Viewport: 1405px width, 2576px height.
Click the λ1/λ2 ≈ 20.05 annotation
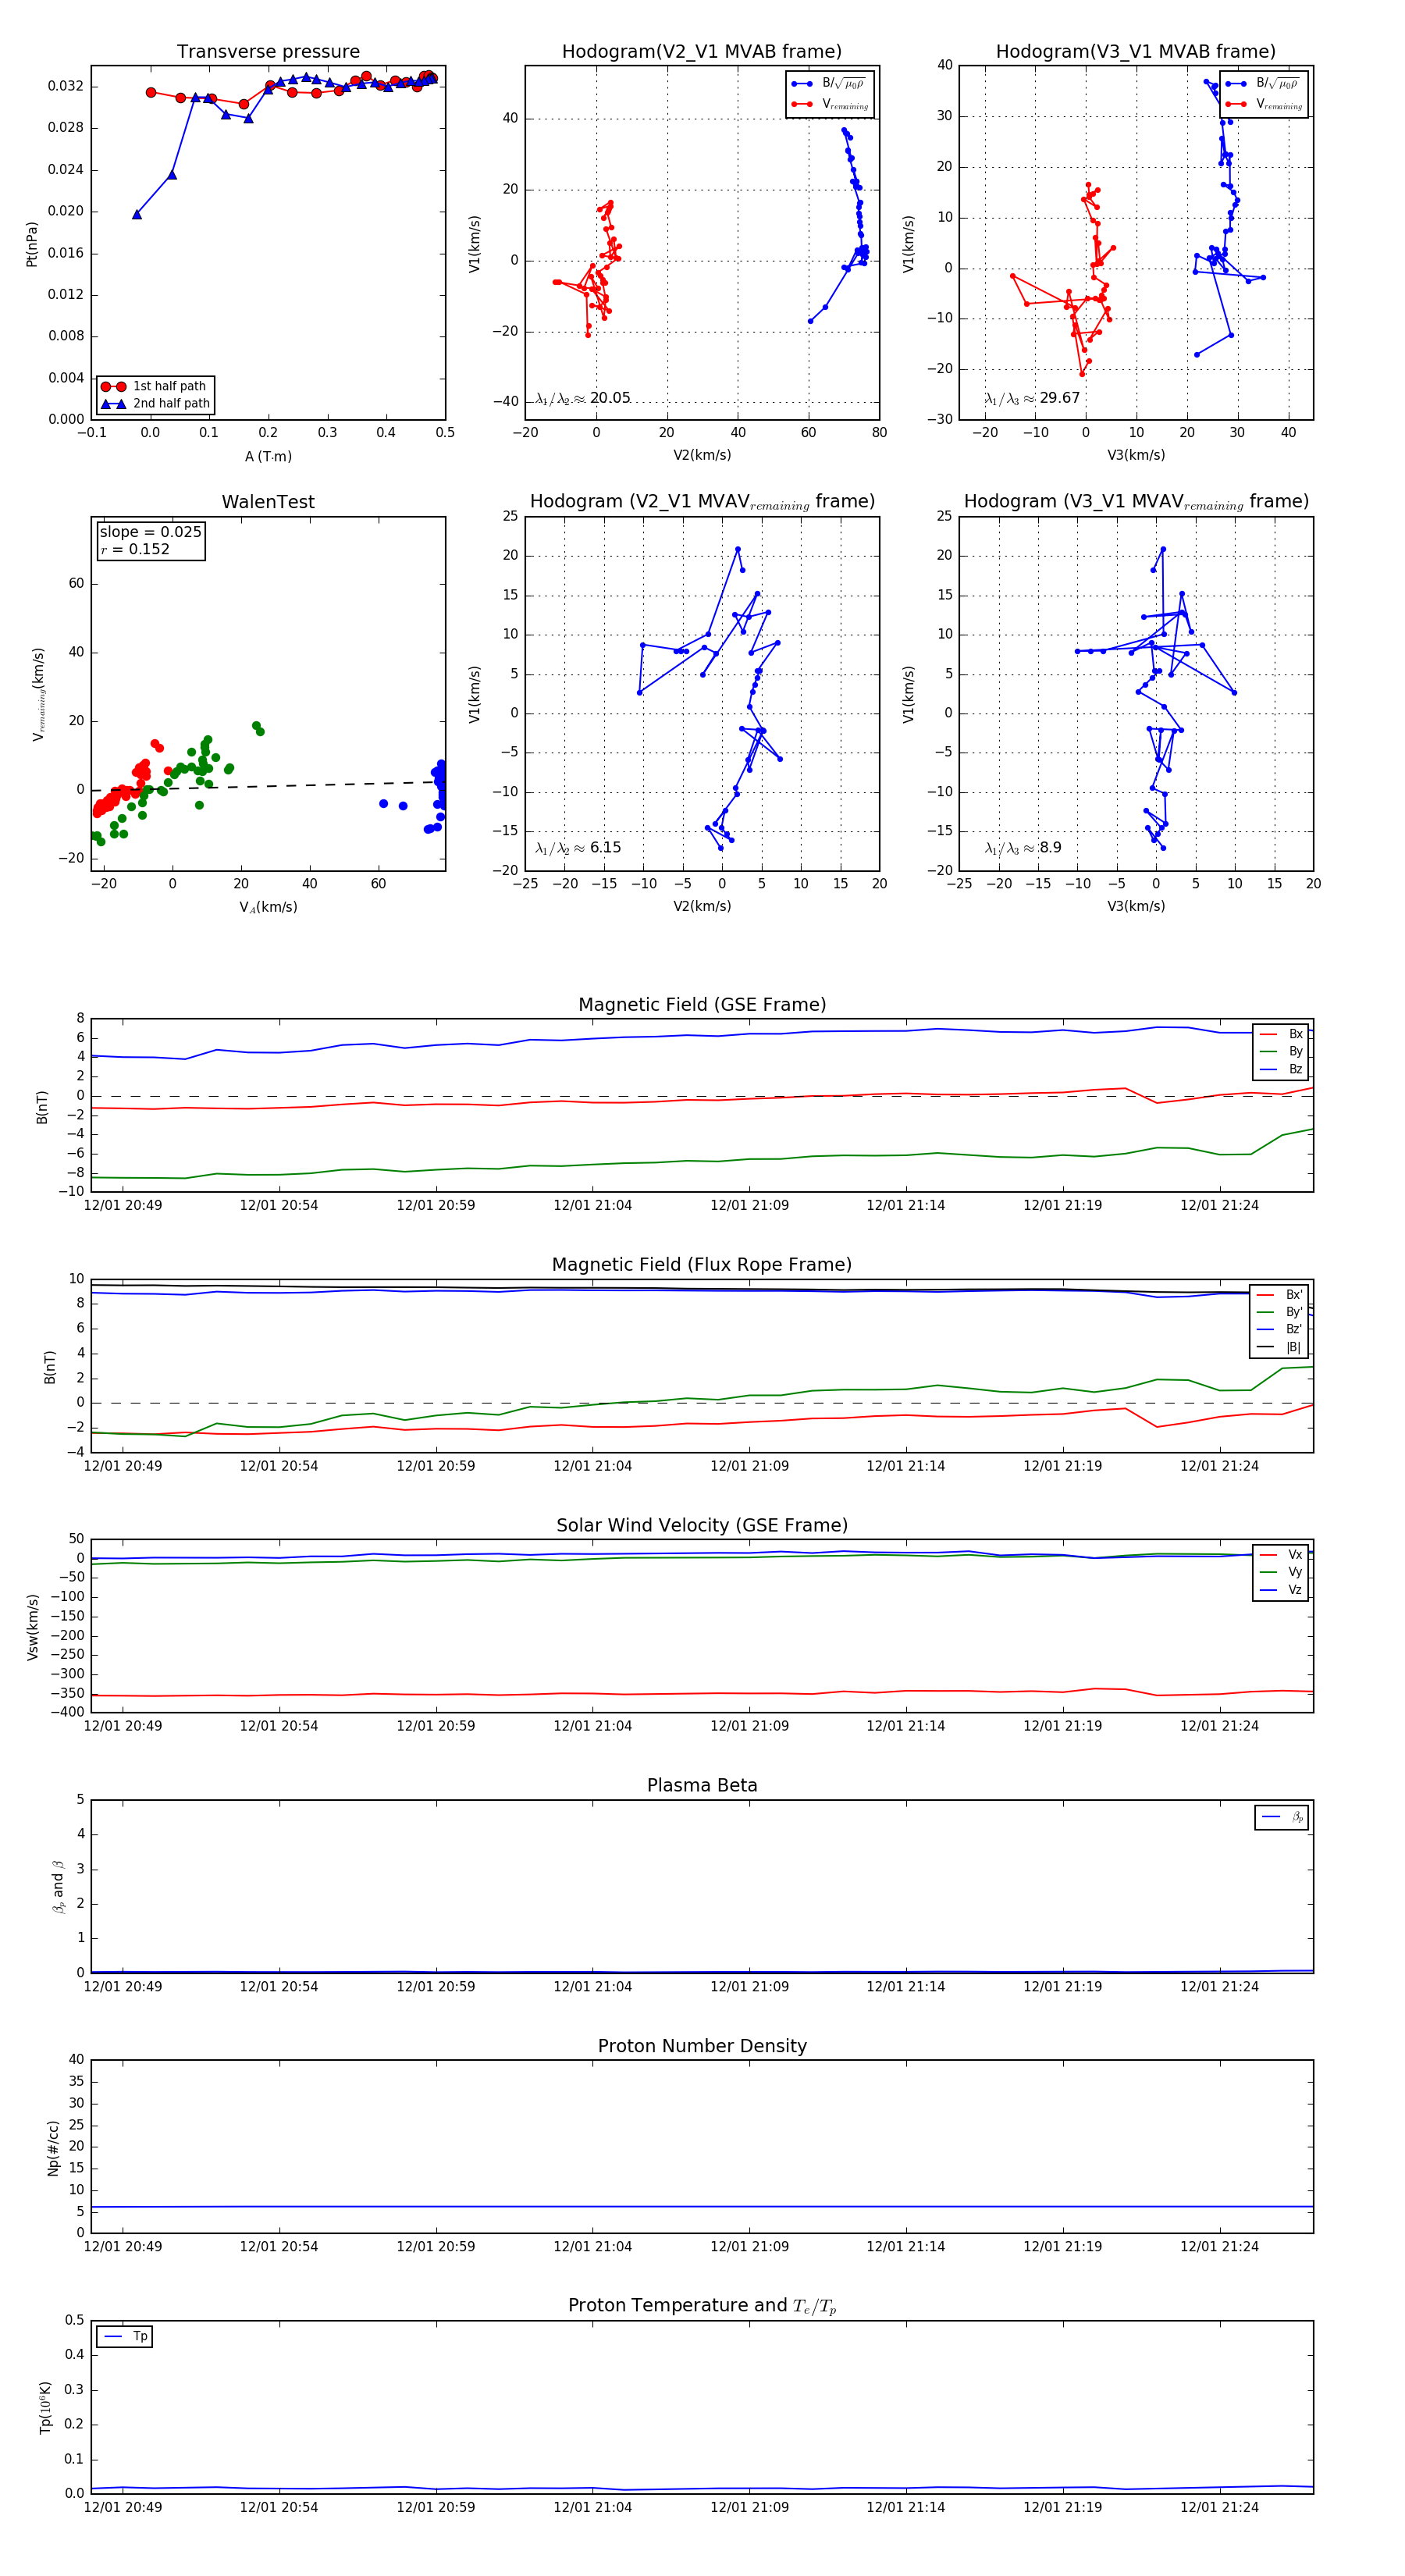click(x=583, y=398)
